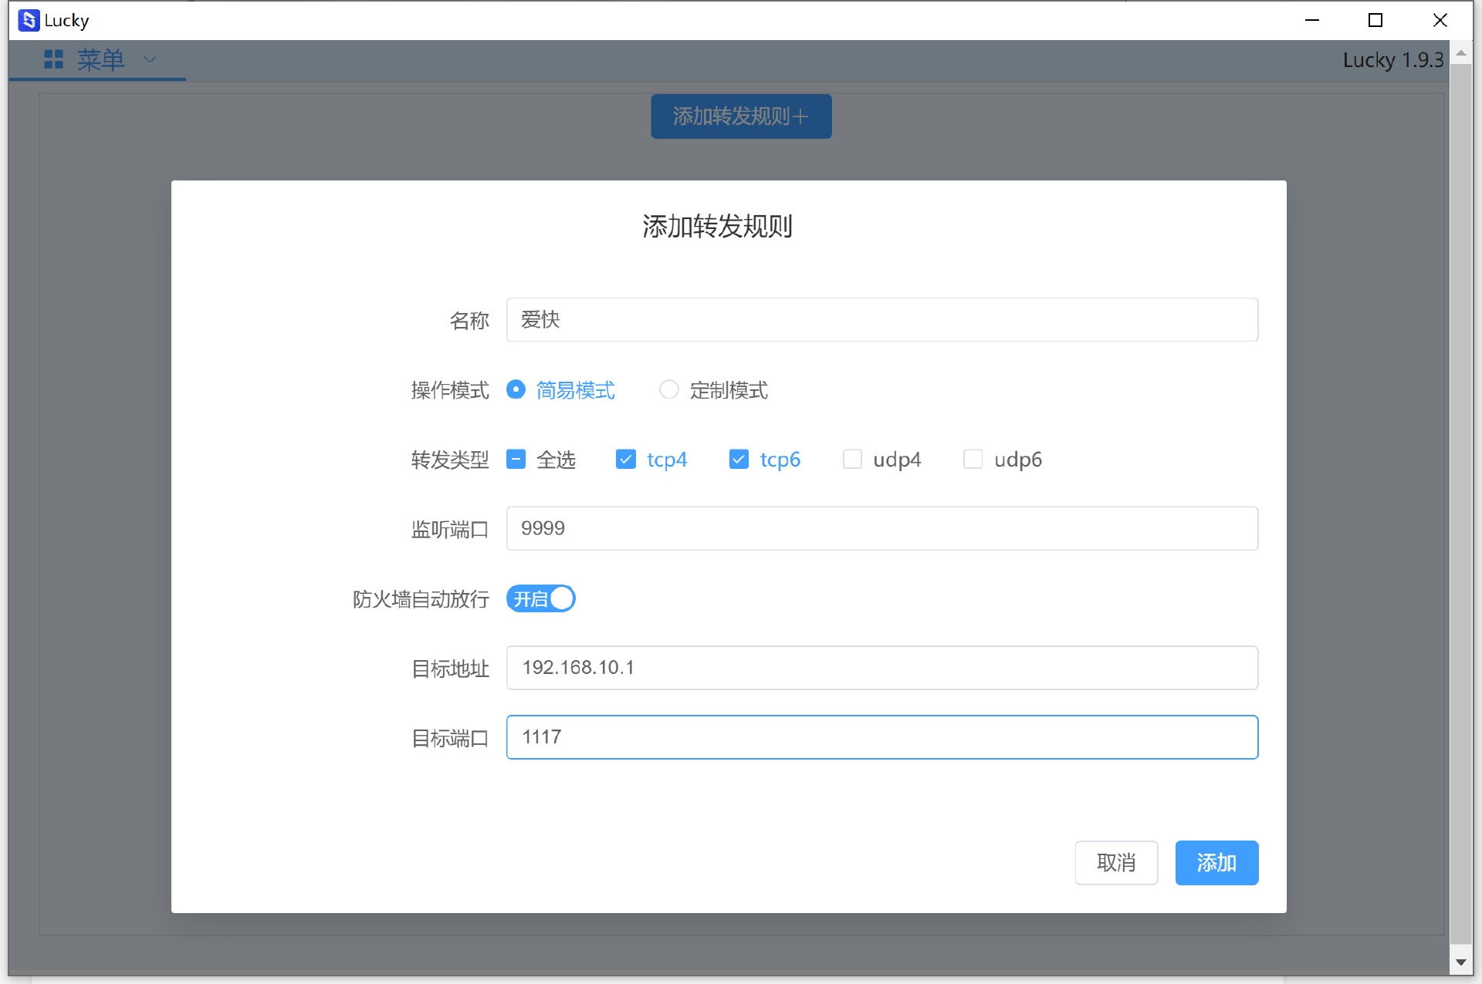Click the 目标地址 input field
Viewport: 1482px width, 984px height.
881,668
